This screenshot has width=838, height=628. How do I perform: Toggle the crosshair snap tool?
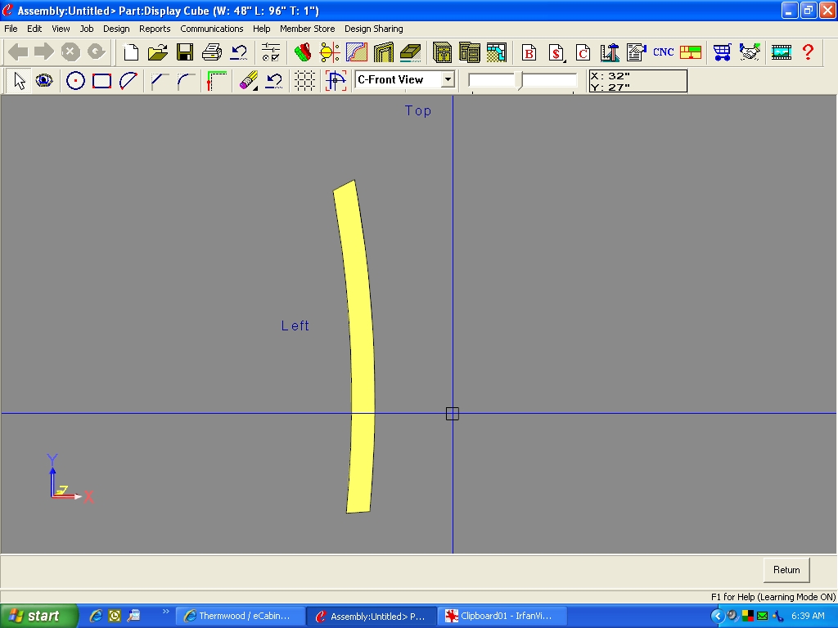click(x=336, y=81)
